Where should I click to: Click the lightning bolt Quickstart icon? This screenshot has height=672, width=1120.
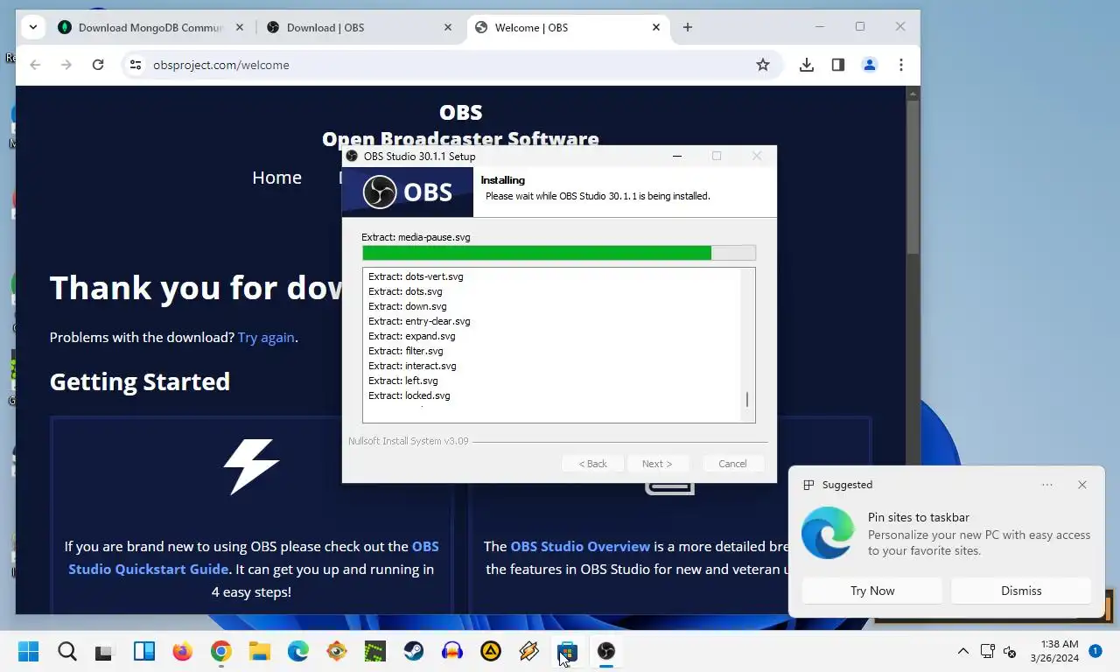(x=252, y=466)
